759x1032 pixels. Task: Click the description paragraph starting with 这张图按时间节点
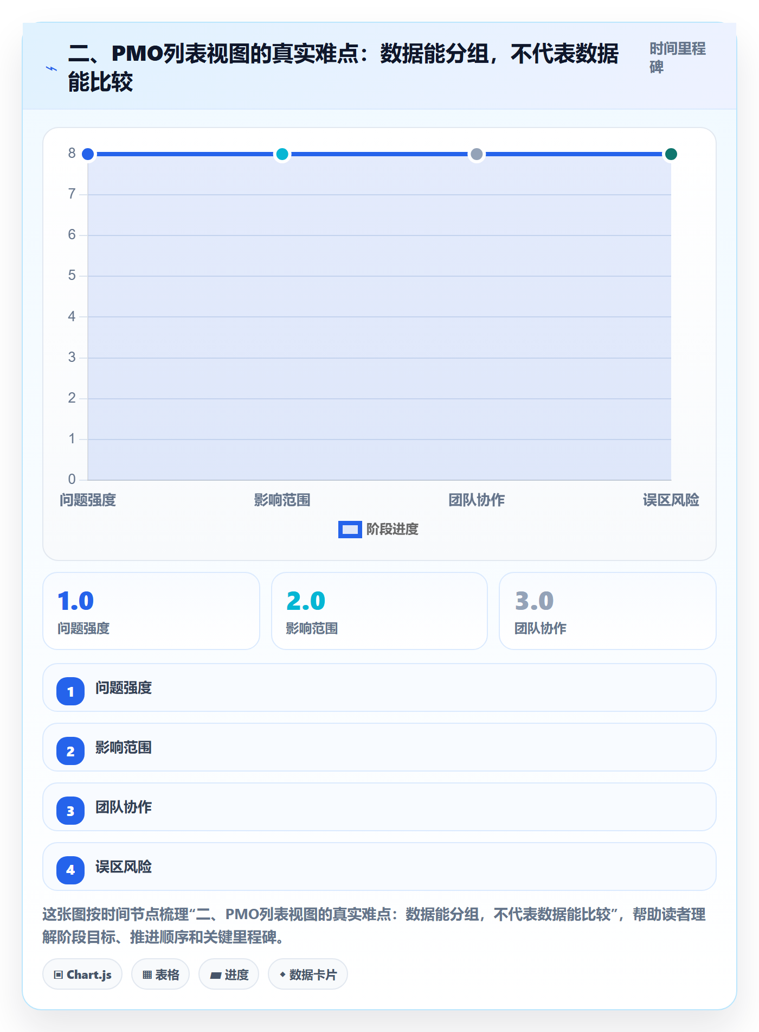374,926
